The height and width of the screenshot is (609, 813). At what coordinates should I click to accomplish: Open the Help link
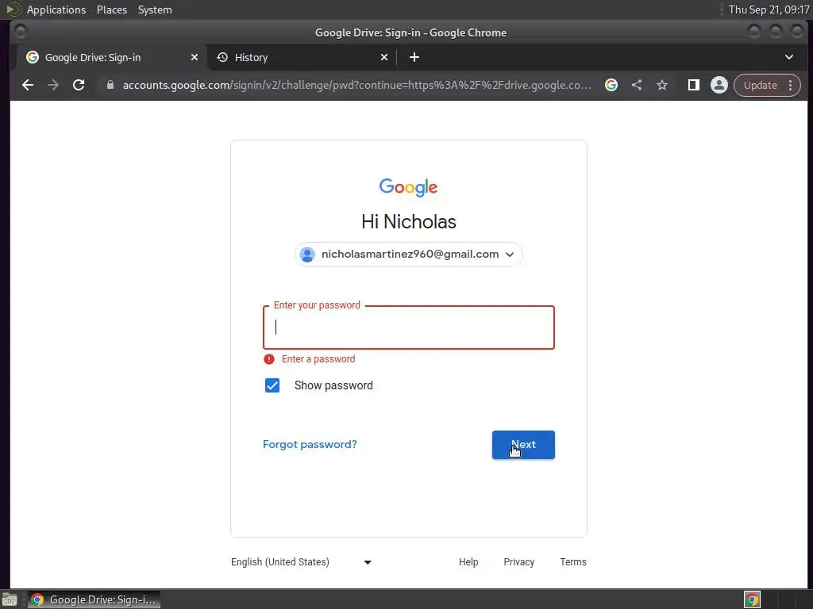468,562
